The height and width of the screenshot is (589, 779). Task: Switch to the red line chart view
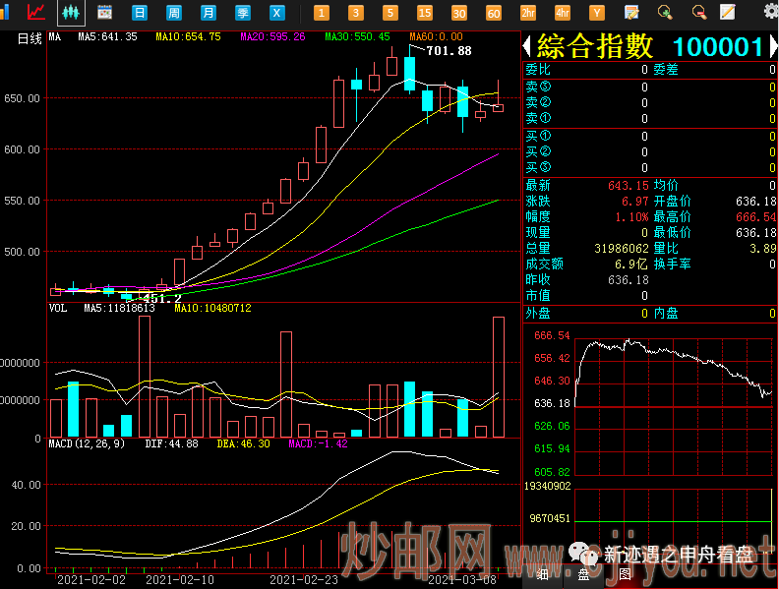click(x=36, y=13)
